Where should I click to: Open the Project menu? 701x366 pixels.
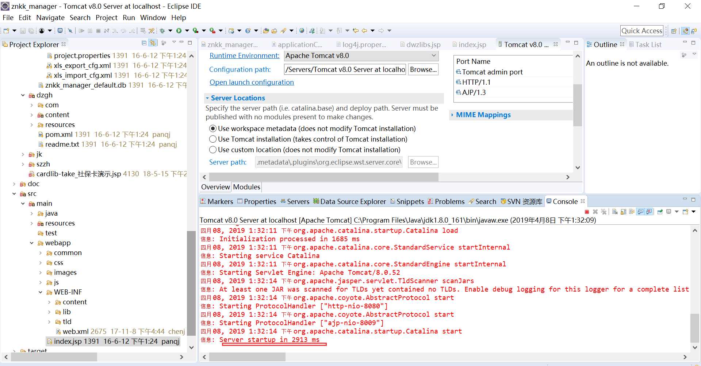coord(107,18)
